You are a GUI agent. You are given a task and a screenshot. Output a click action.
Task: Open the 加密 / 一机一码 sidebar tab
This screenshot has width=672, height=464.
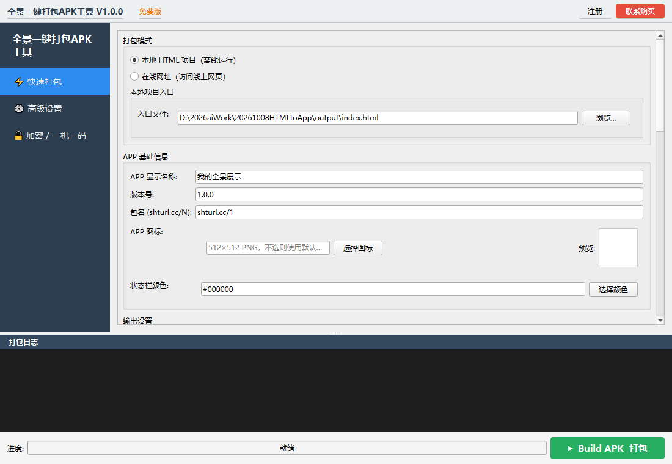tap(55, 136)
